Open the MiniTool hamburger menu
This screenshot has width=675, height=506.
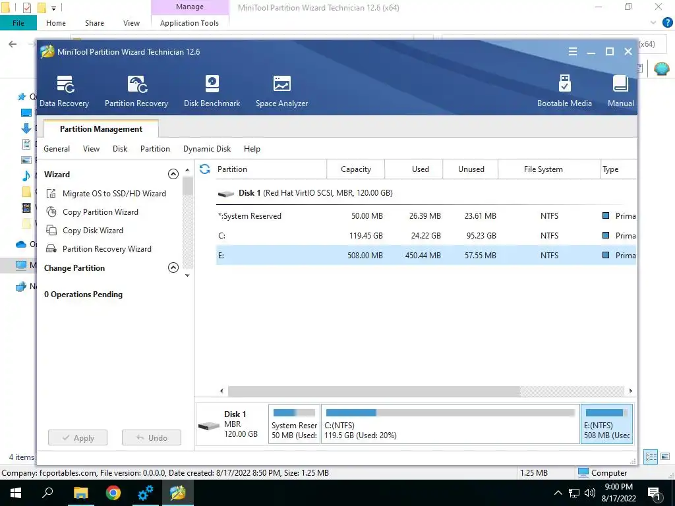[x=573, y=51]
